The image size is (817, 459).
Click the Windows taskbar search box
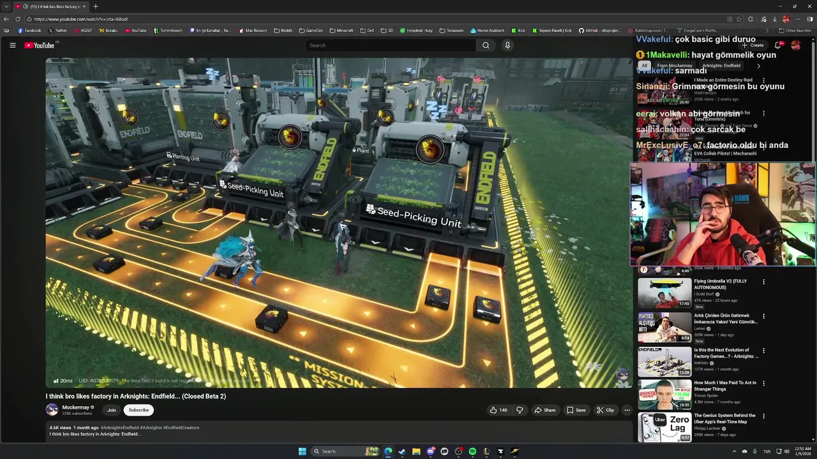pyautogui.click(x=345, y=451)
